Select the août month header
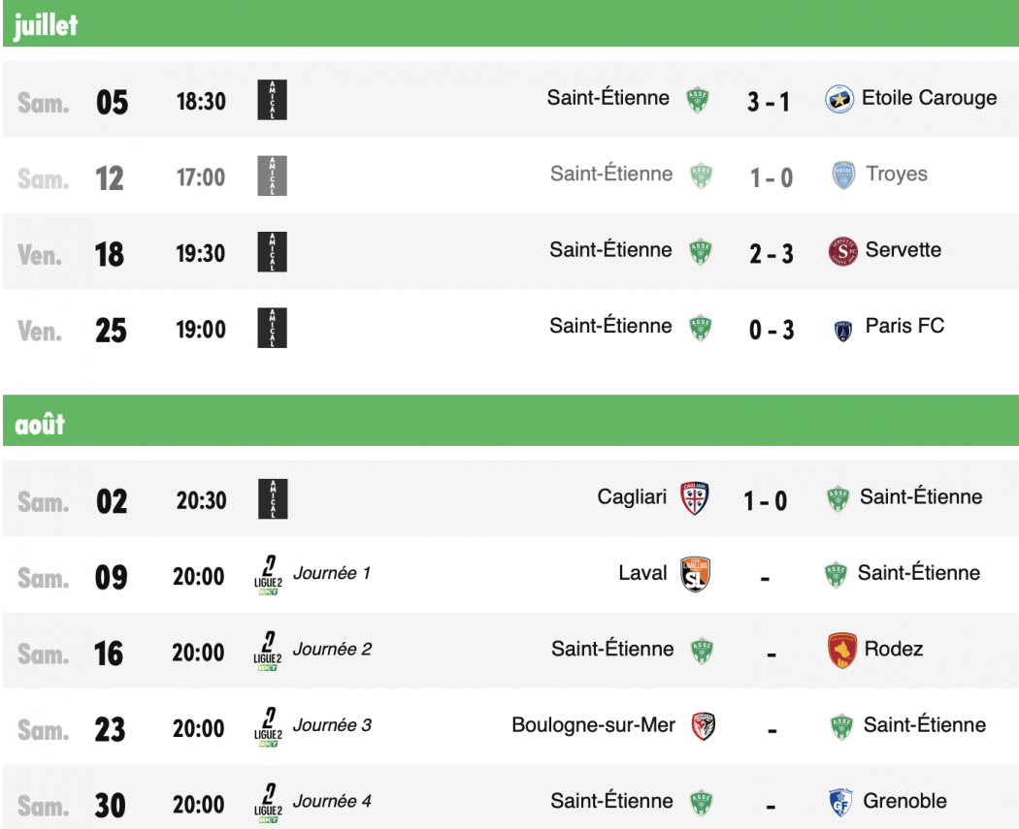Image resolution: width=1019 pixels, height=829 pixels. [x=510, y=421]
